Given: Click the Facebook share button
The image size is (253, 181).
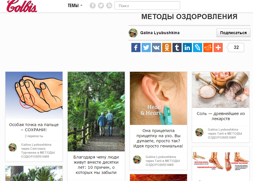Looking at the screenshot, I should pyautogui.click(x=136, y=48).
